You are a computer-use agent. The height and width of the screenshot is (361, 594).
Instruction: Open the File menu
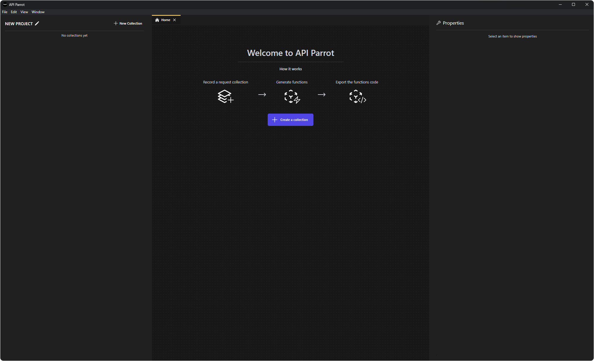pos(5,12)
